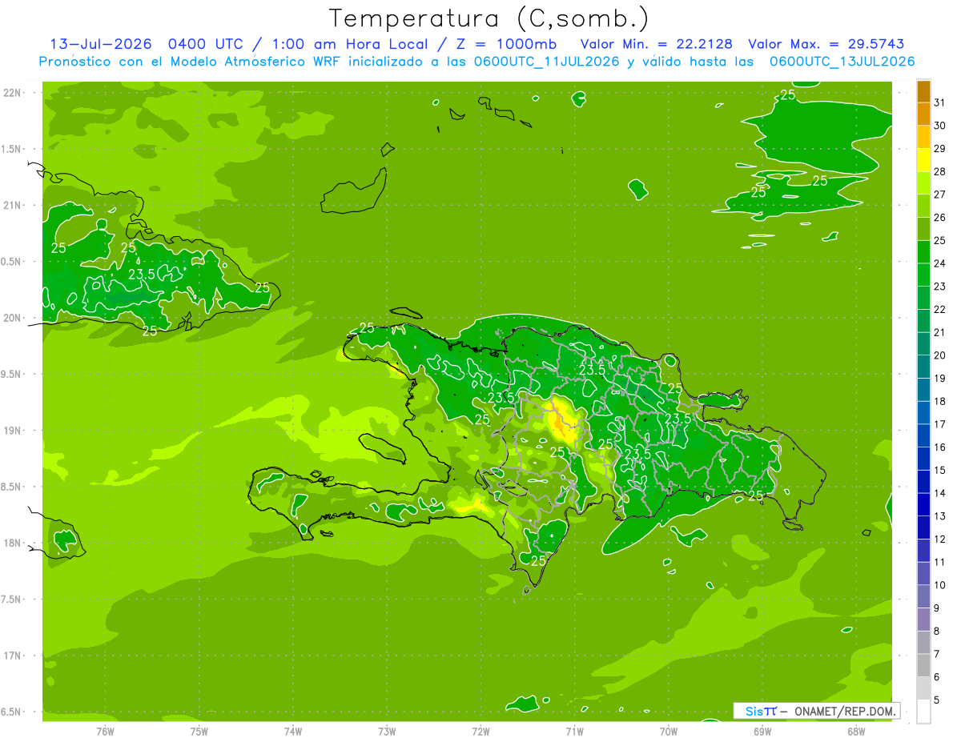Click the 76W longitude axis label
The height and width of the screenshot is (742, 961).
coord(105,731)
